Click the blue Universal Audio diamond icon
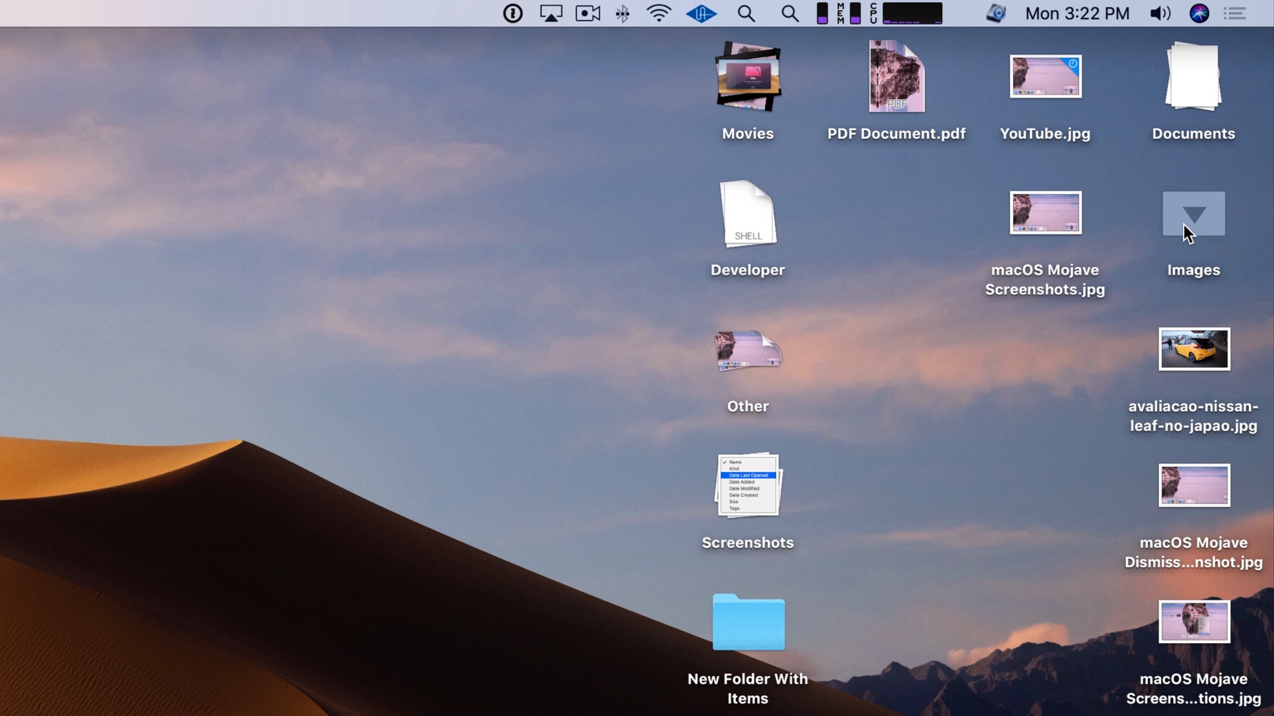This screenshot has width=1274, height=716. 701,13
